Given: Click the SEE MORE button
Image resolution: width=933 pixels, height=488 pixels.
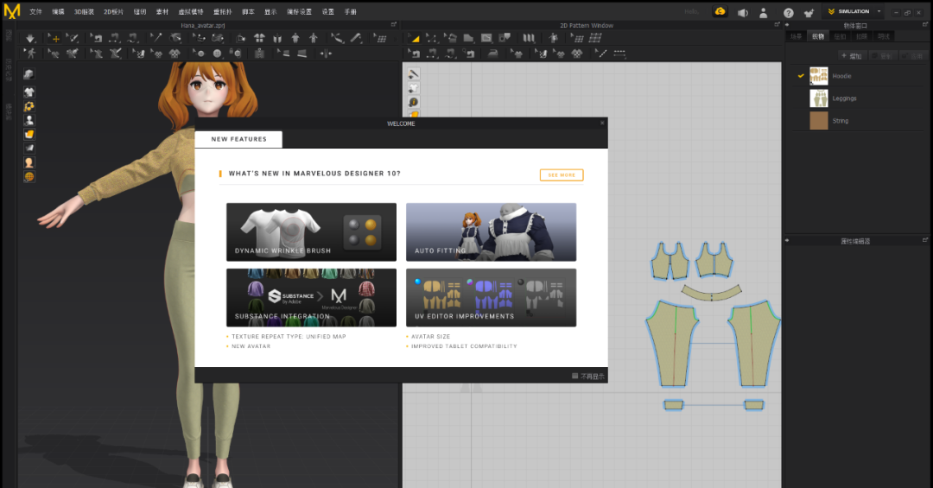Looking at the screenshot, I should click(x=561, y=174).
